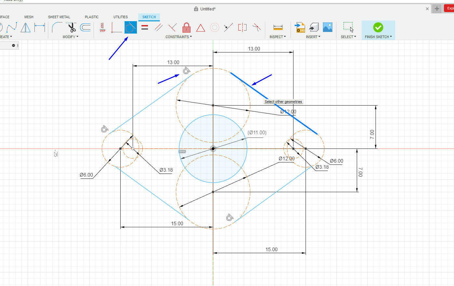Click the tangent glyph on upper-left line
Screen dimensions: 454x286
click(186, 70)
